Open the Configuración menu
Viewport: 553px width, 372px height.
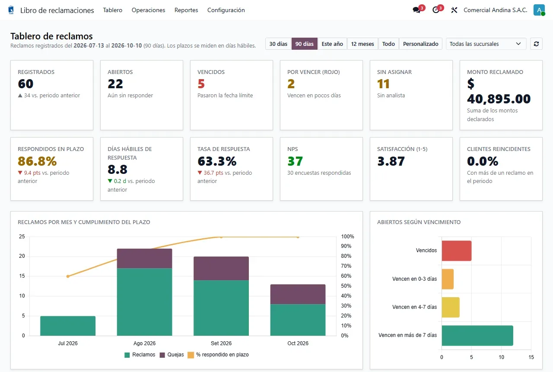(226, 10)
